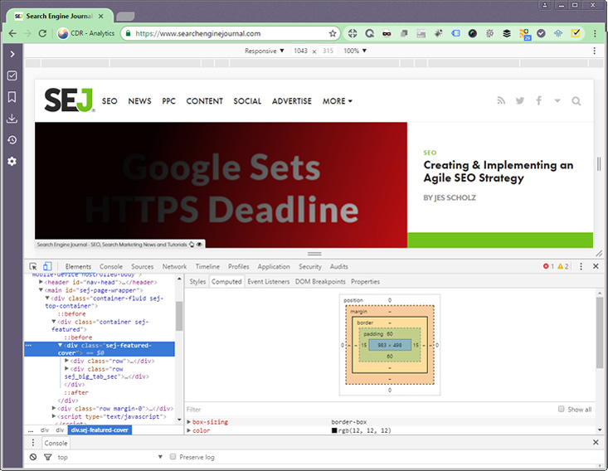Toggle the Show all checkbox

[x=561, y=409]
